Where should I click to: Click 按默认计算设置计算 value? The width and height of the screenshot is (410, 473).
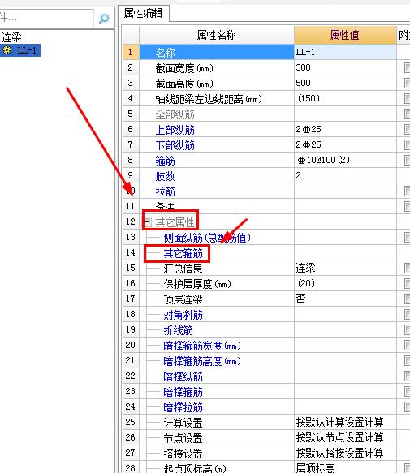339,422
